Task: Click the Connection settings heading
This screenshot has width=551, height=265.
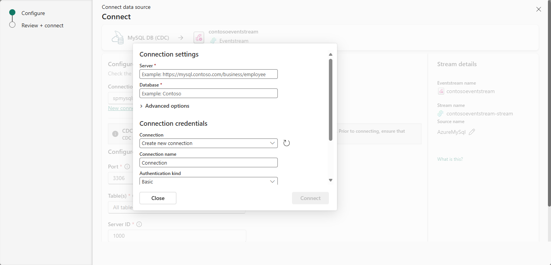Action: (169, 54)
